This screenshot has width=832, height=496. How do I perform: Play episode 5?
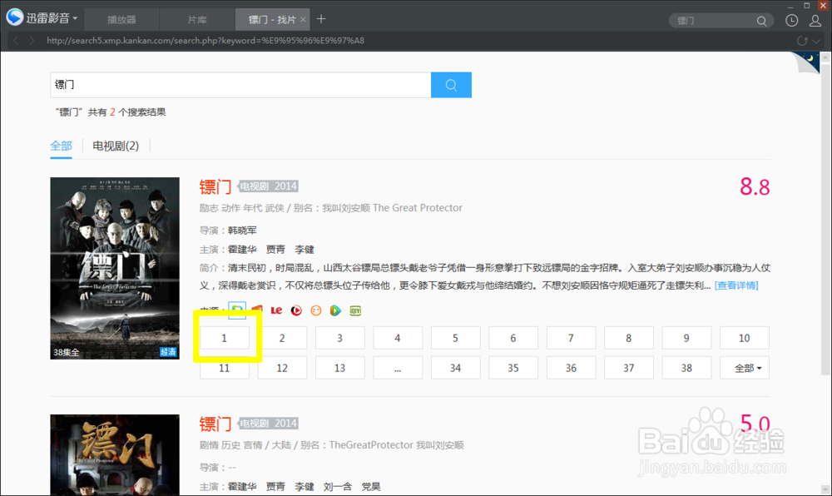coord(456,338)
